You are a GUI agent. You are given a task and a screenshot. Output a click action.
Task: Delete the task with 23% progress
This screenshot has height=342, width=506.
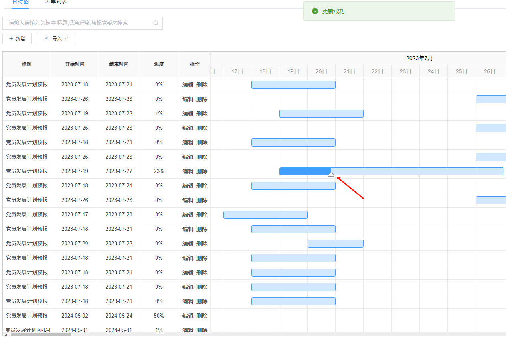pos(202,171)
